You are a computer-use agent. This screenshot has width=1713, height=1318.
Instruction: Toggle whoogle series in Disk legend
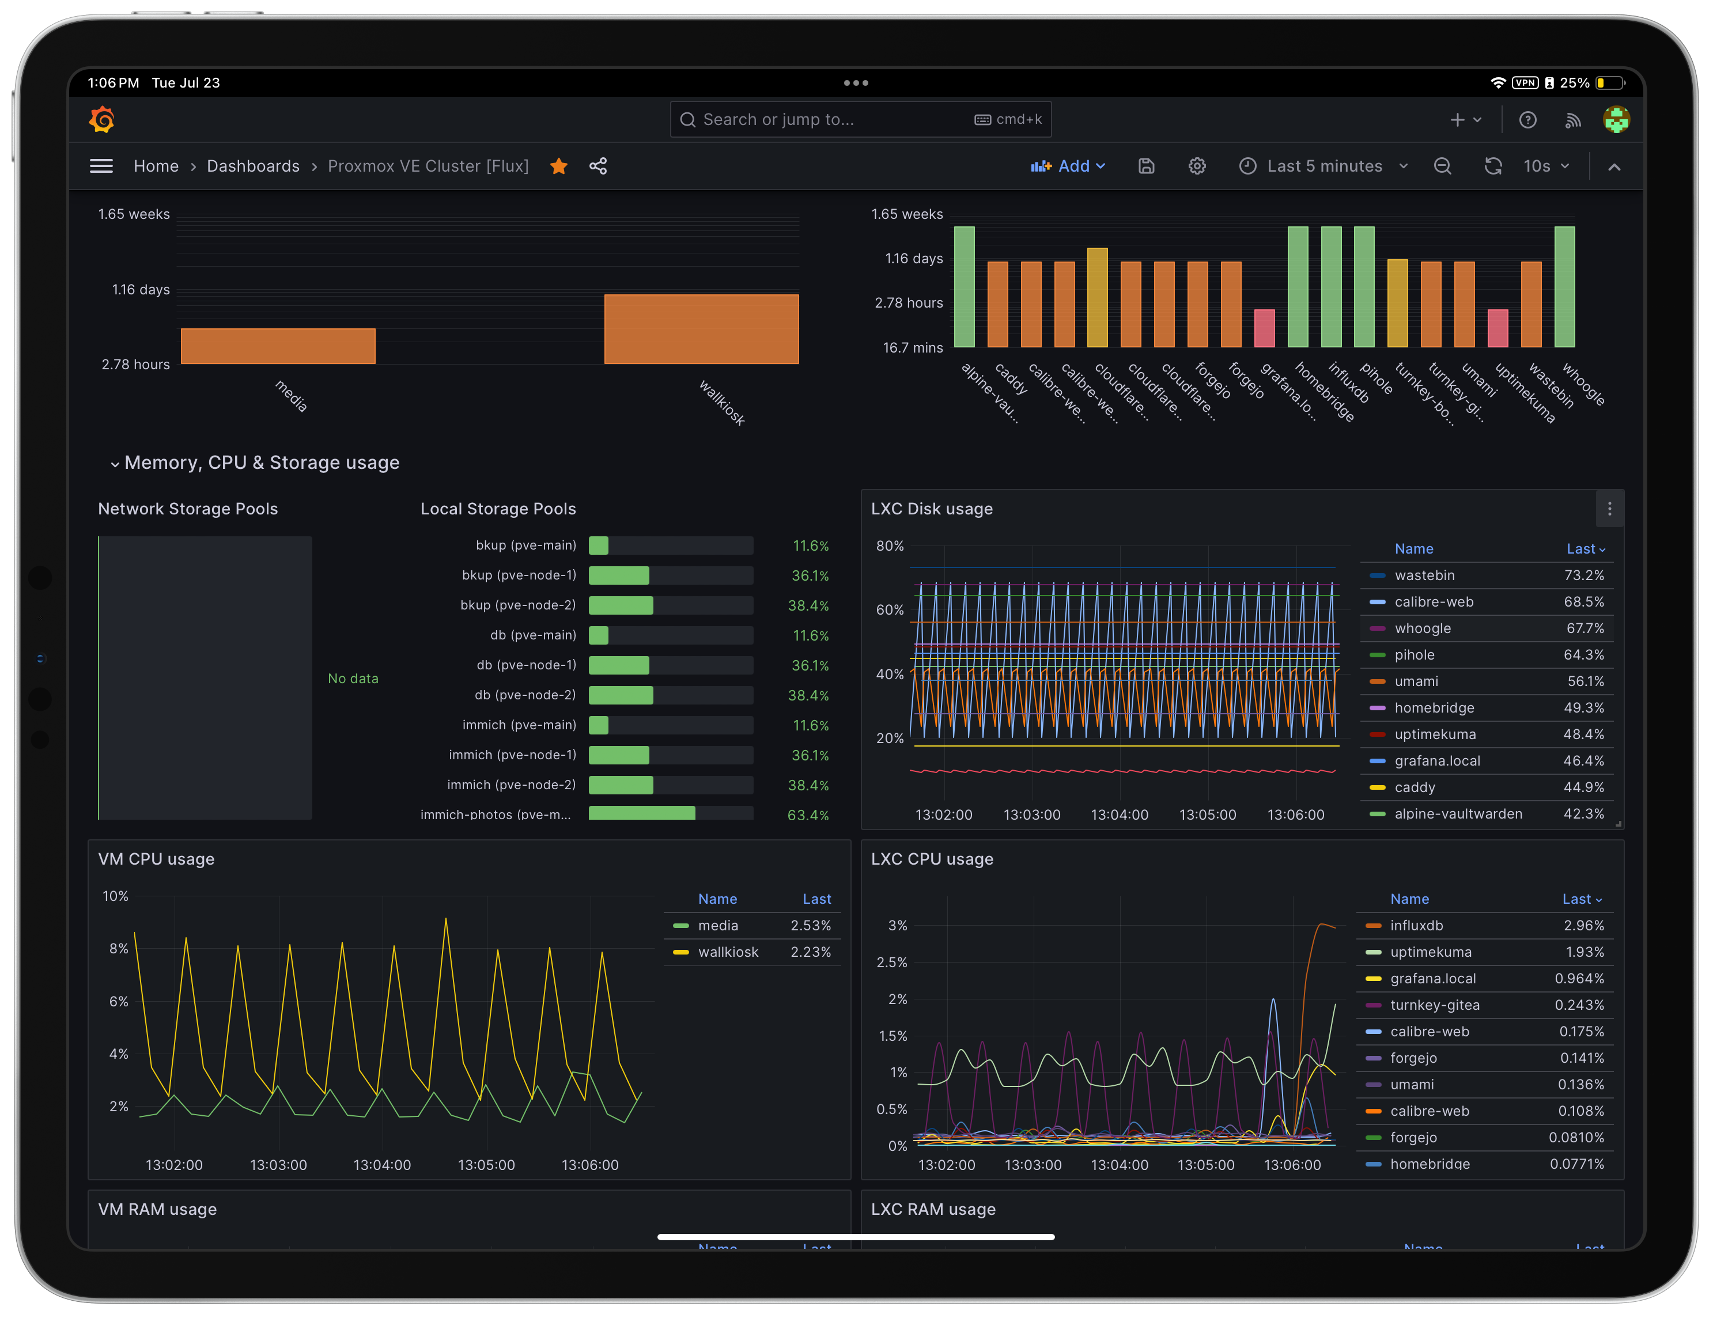1422,629
